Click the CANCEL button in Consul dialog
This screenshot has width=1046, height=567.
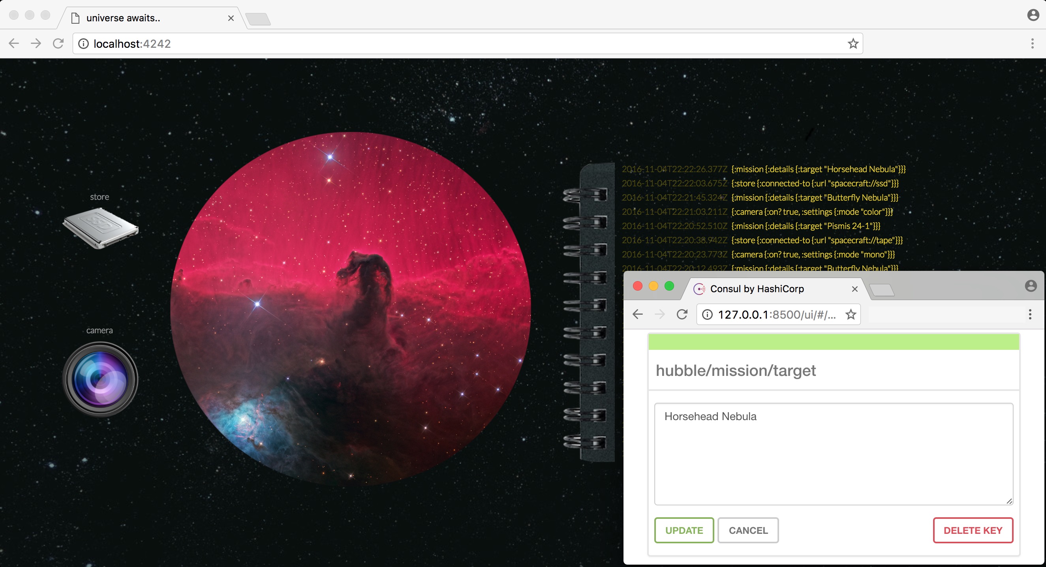(x=749, y=530)
